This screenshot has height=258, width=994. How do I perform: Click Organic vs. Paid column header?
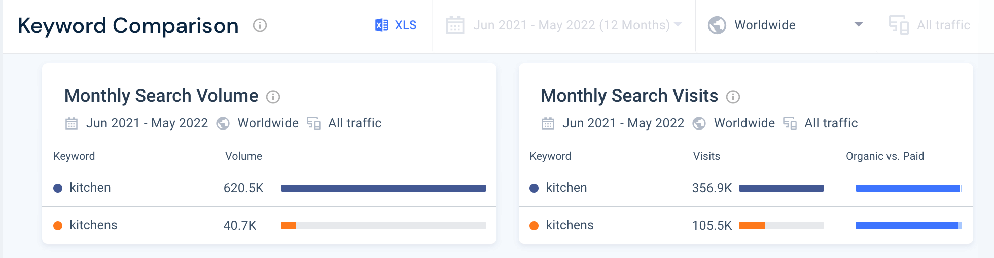tap(884, 156)
